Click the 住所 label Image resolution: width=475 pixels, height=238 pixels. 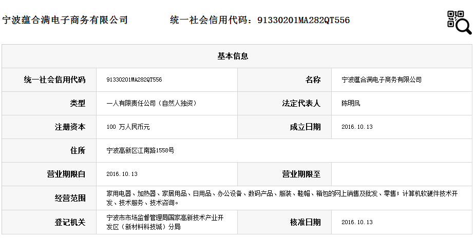(x=78, y=151)
